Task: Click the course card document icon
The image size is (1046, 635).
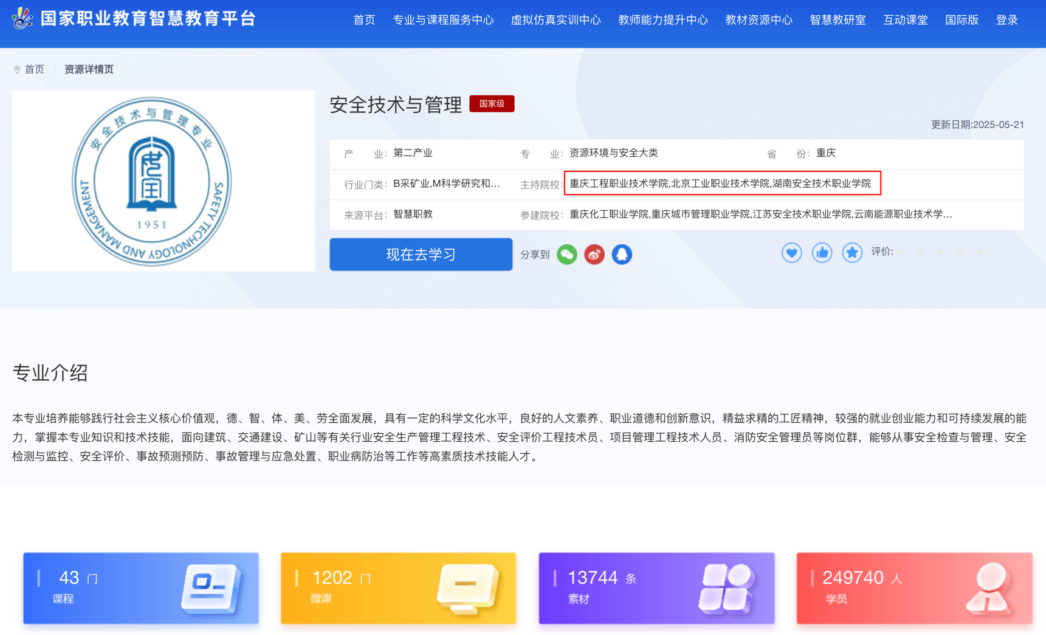Action: pos(210,588)
